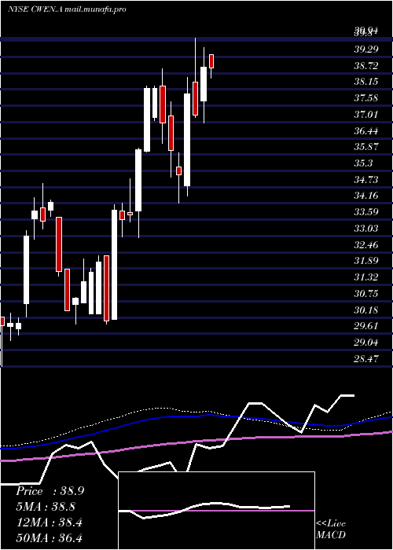393x550 pixels.
Task: Click the '12MA : 38.4' readout
Action: [x=49, y=522]
